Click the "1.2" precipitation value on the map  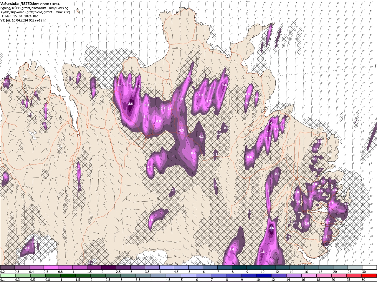click(209, 101)
